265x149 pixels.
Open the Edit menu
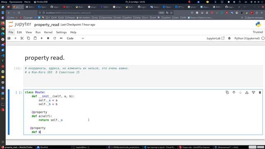coord(19,32)
